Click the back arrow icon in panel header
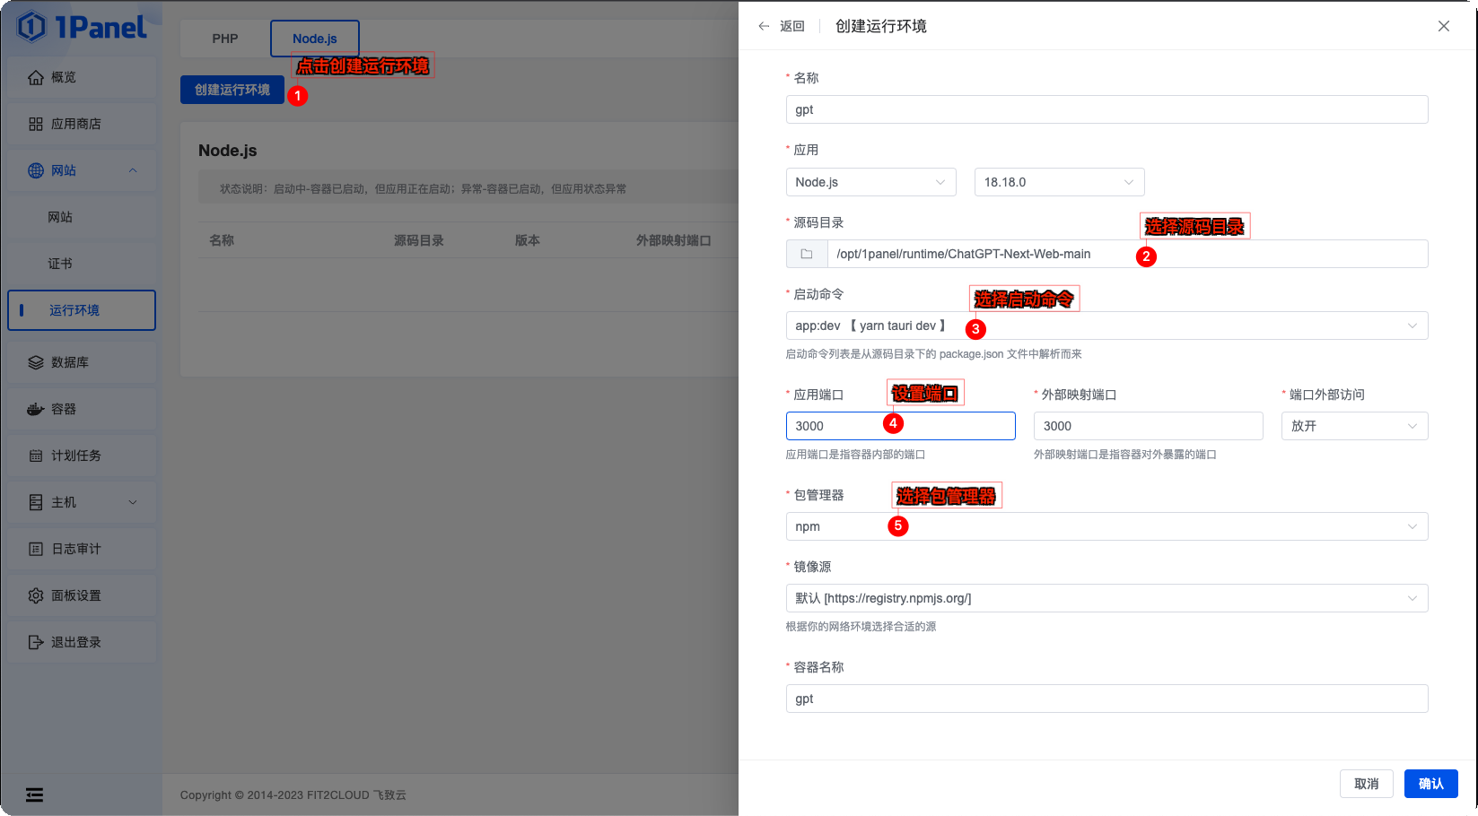Viewport: 1478px width, 816px height. point(764,26)
